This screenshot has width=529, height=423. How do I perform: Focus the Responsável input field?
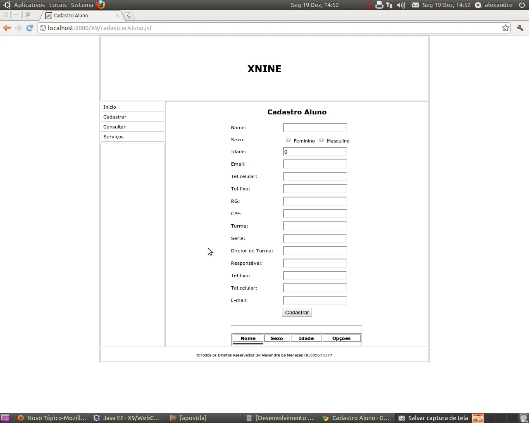point(315,263)
